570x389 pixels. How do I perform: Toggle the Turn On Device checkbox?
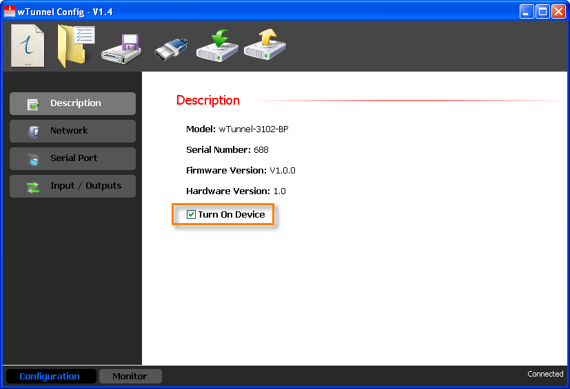pyautogui.click(x=192, y=215)
